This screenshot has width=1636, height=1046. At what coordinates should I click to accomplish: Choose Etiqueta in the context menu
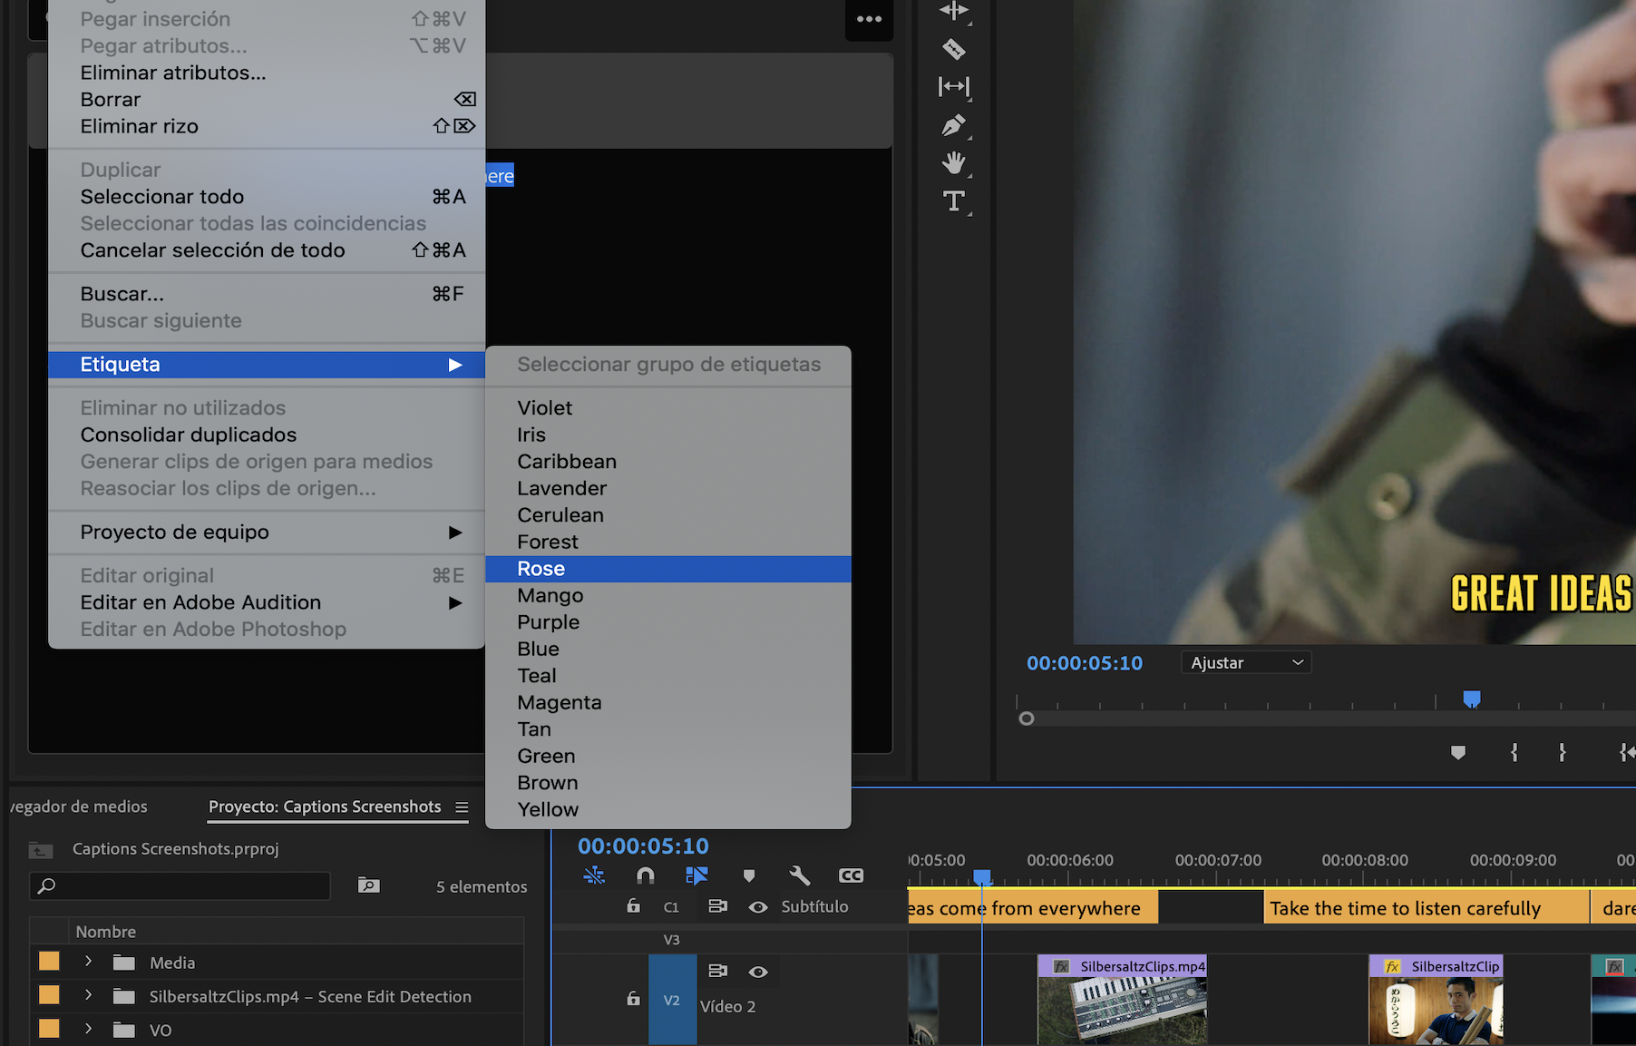(x=267, y=365)
